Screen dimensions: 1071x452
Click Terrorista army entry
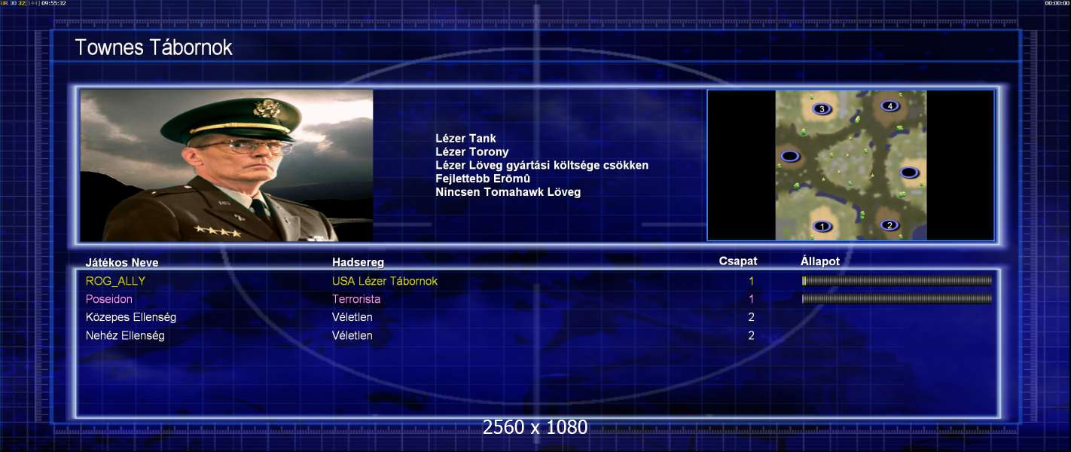tap(356, 299)
